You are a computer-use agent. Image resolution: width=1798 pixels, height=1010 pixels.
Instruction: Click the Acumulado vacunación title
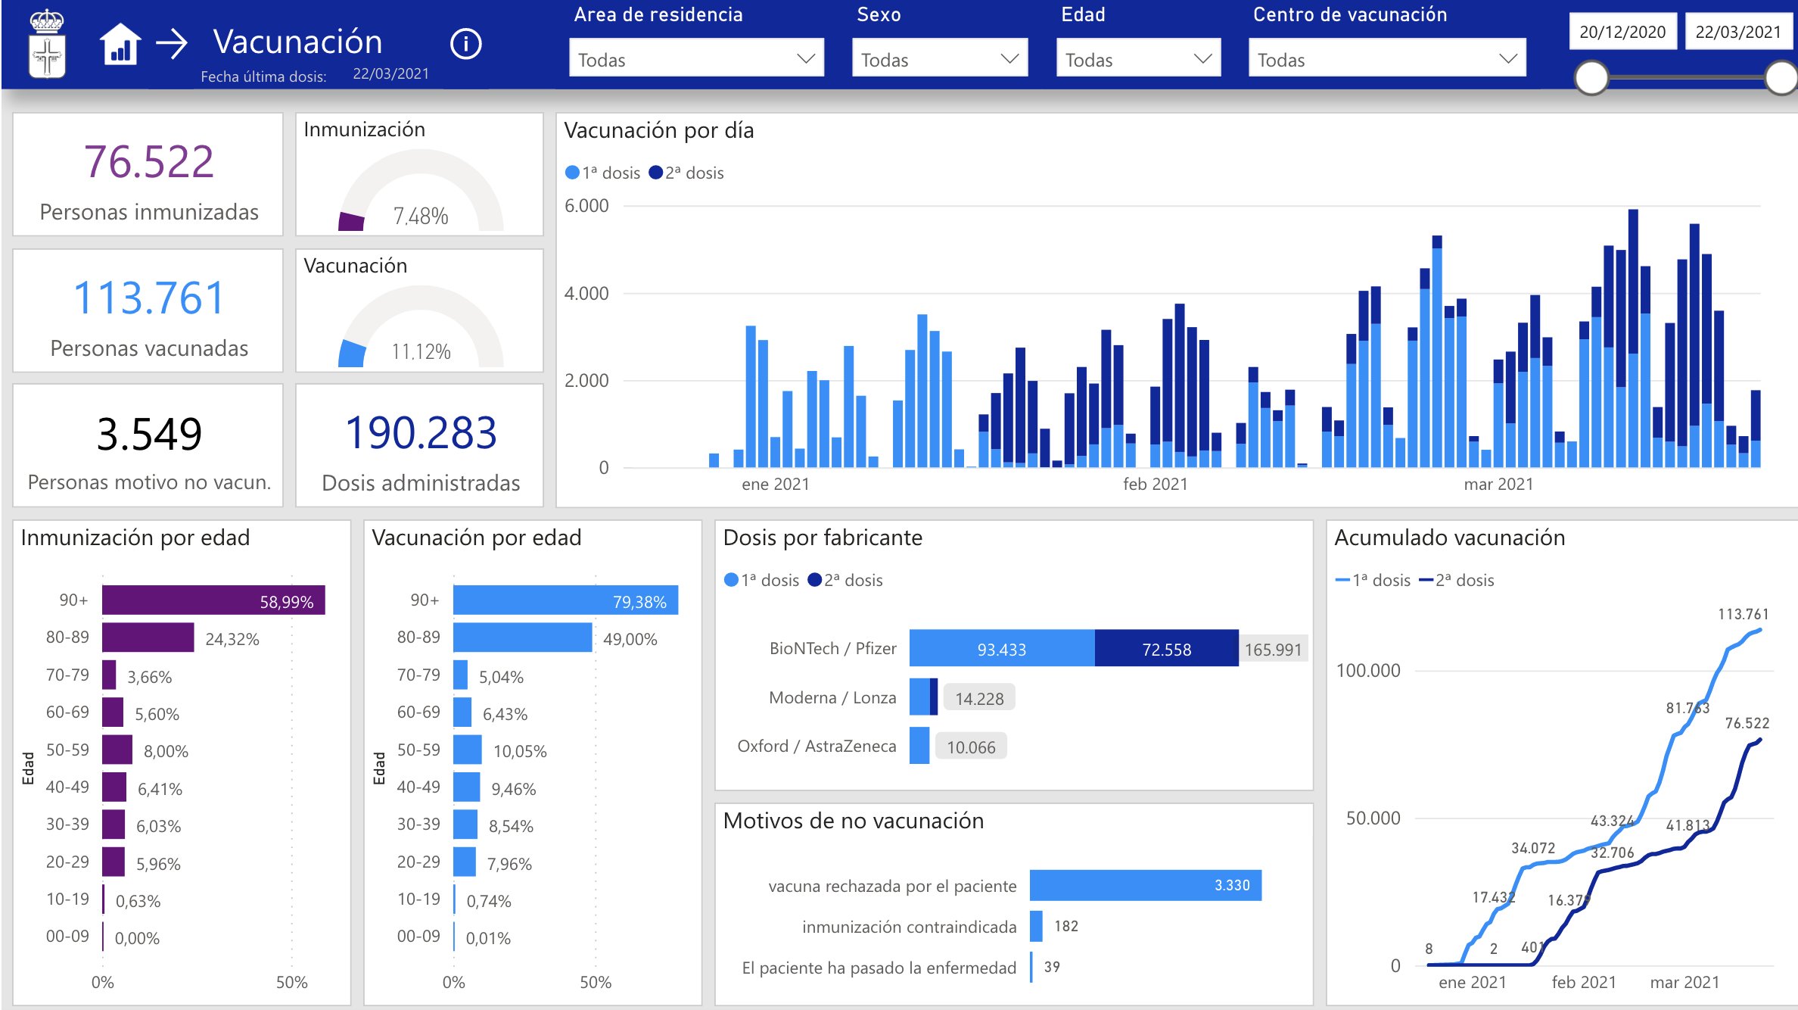pos(1449,537)
